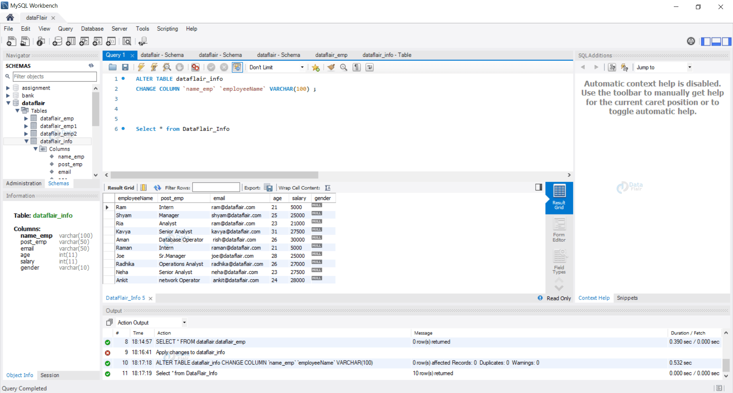Beautify the SQL script with the broom icon
This screenshot has width=733, height=393.
(331, 67)
